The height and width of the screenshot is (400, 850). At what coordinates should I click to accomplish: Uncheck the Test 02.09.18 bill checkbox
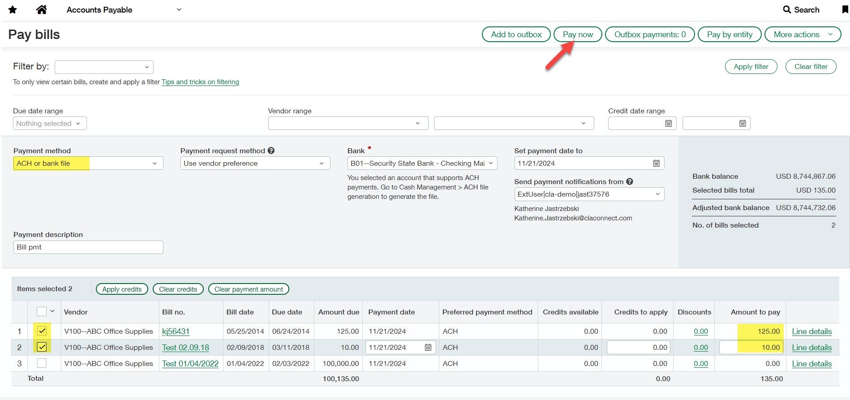tap(42, 347)
